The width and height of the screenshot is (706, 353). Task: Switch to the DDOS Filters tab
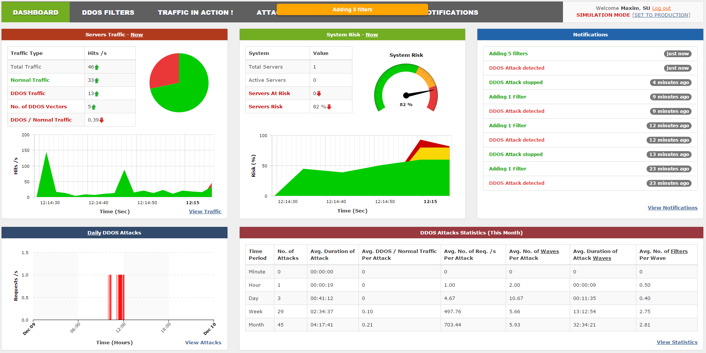(108, 12)
